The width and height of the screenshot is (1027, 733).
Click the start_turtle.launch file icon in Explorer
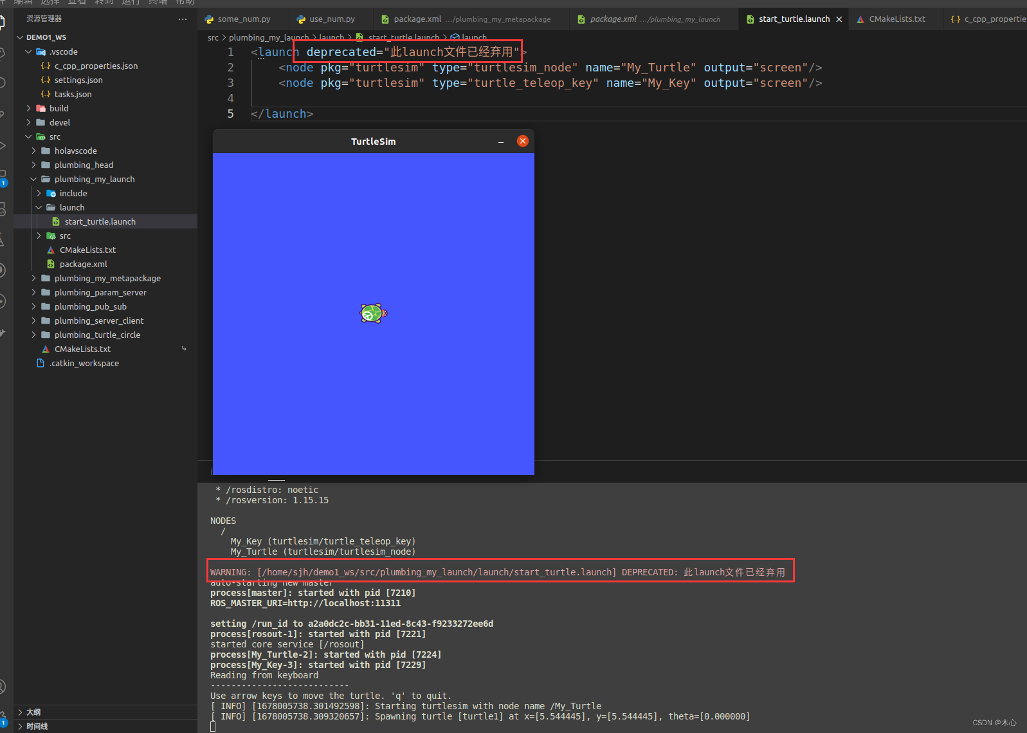56,221
